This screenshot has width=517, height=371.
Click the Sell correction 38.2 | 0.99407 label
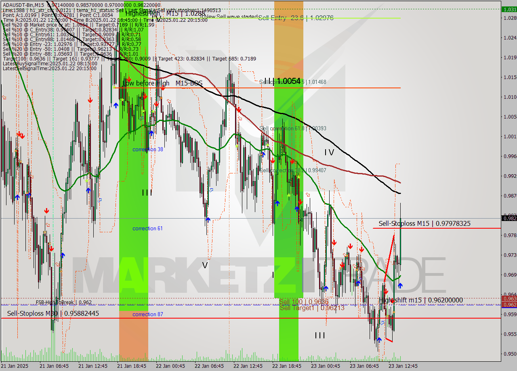[293, 170]
